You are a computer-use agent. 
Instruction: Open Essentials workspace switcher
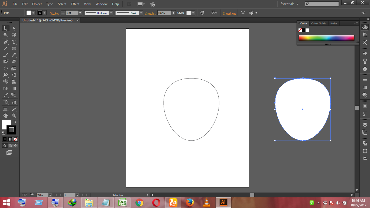pyautogui.click(x=289, y=4)
